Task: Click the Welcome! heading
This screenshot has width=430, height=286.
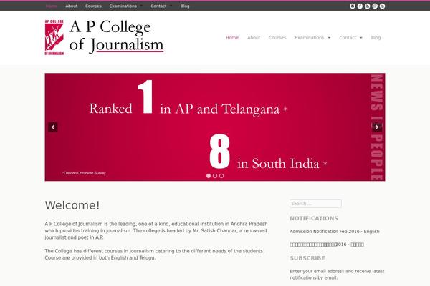Action: point(72,205)
